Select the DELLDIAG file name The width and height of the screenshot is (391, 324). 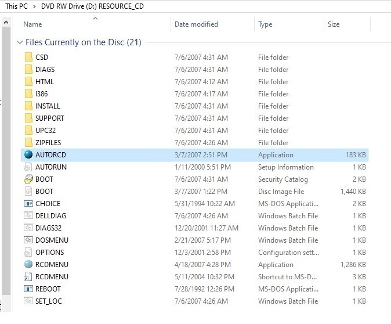click(51, 215)
